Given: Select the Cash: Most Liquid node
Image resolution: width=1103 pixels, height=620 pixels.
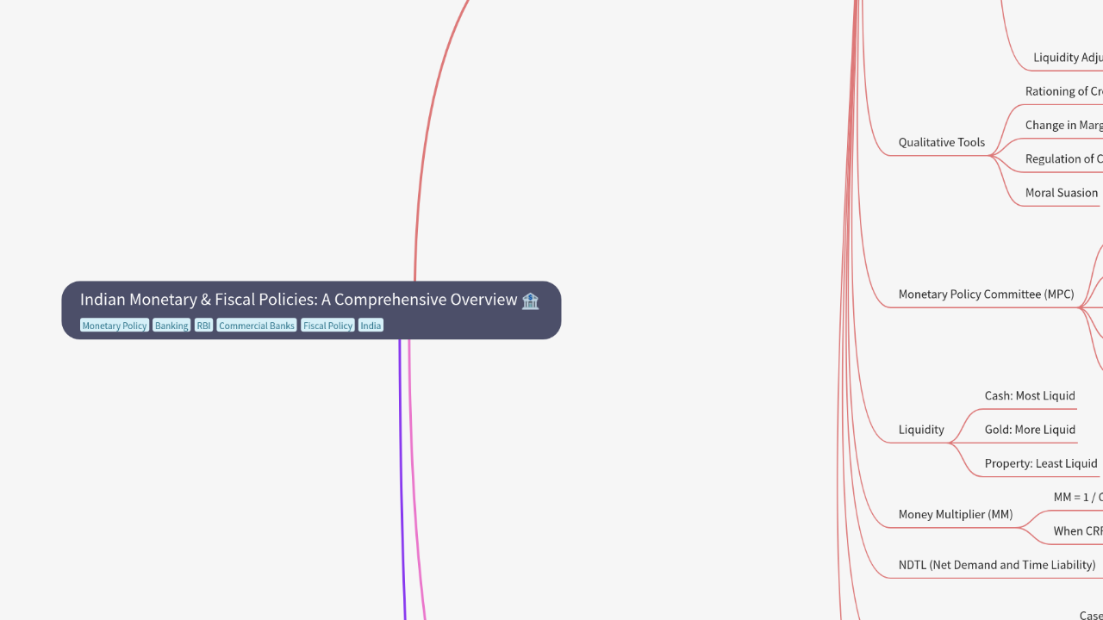Looking at the screenshot, I should tap(1030, 396).
